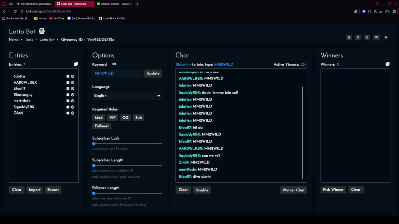The width and height of the screenshot is (399, 224).
Task: Open a new browser tab
Action: click(137, 4)
